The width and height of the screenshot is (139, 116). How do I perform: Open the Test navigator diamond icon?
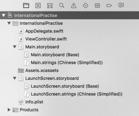pos(86,5)
